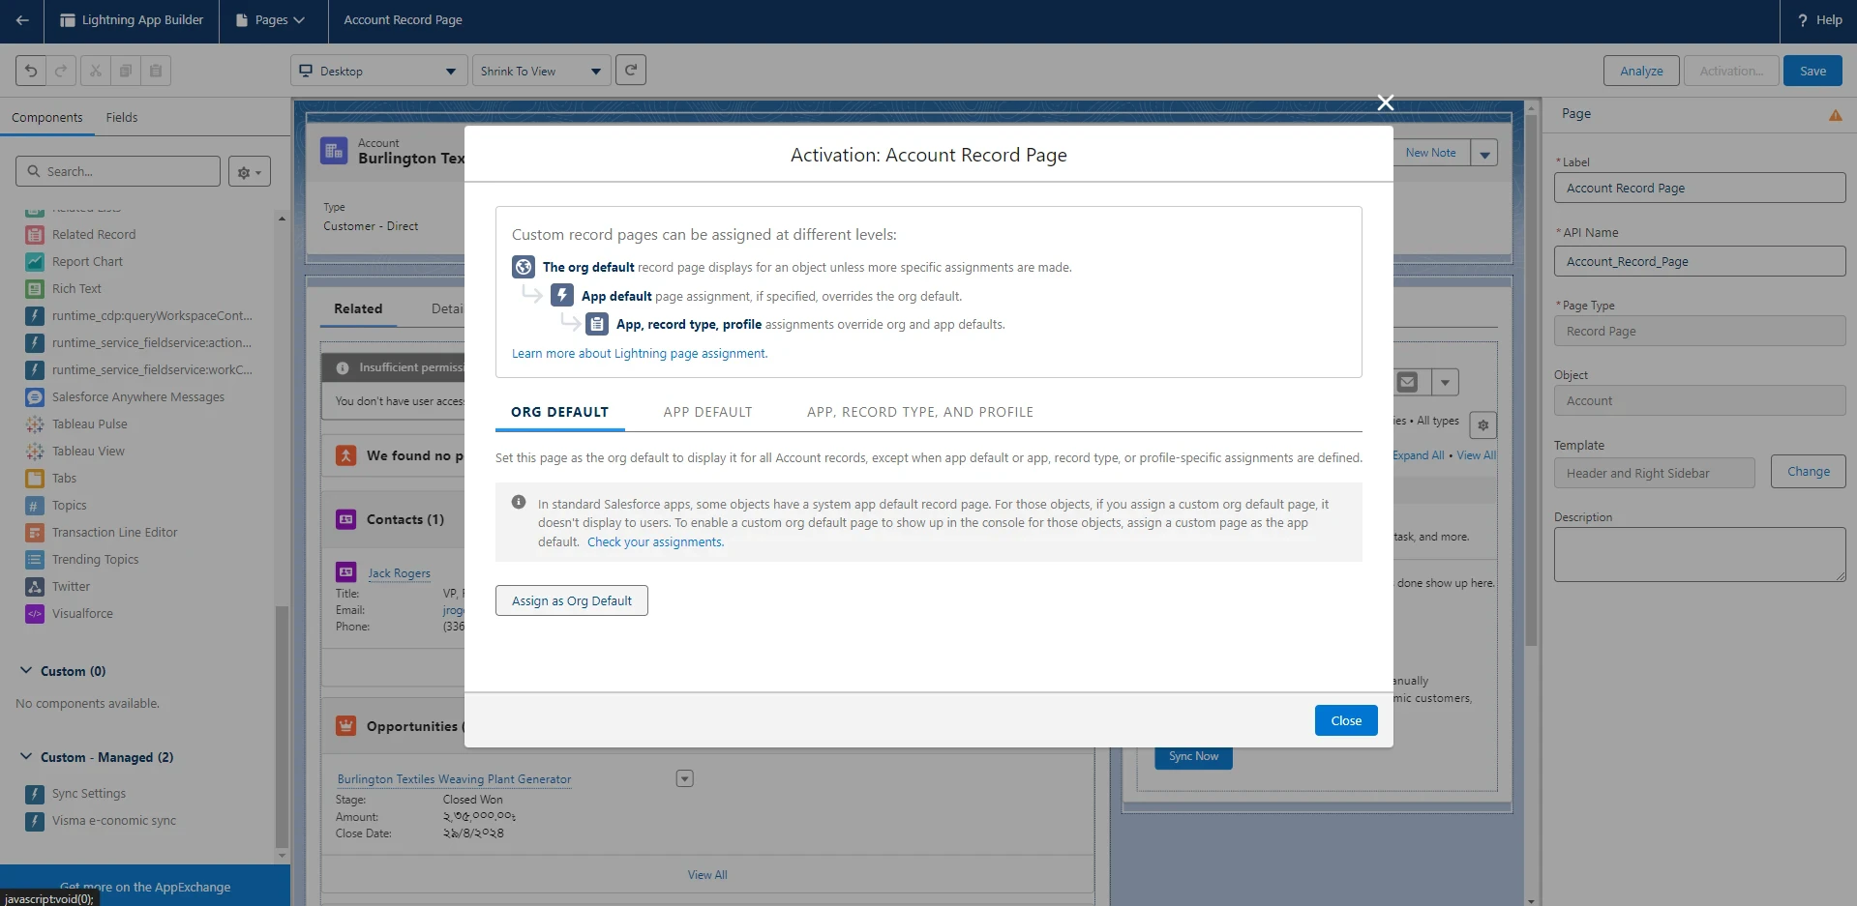Click Assign as Org Default button
Image resolution: width=1857 pixels, height=906 pixels.
point(572,600)
